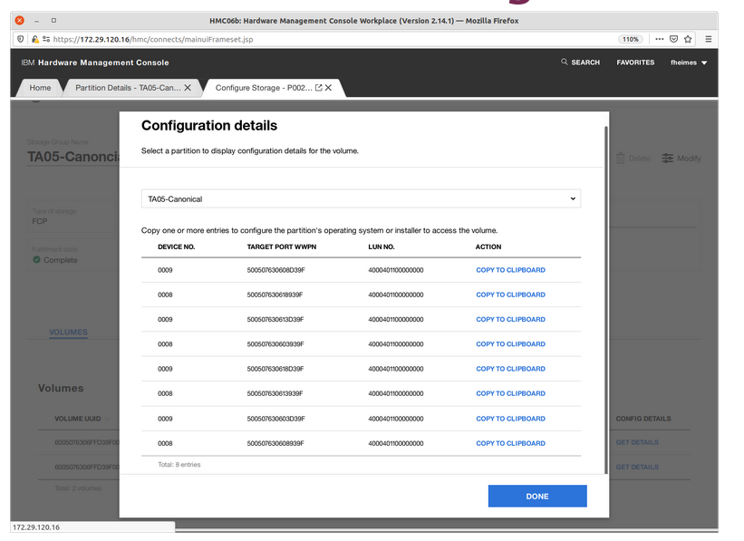The width and height of the screenshot is (744, 541).
Task: Open Firefox hamburger menu
Action: coord(709,39)
